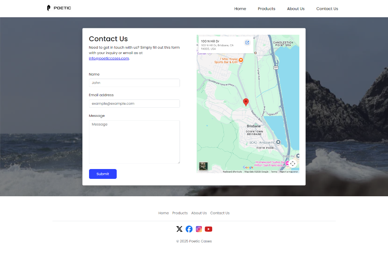Click the Highway 101 shield on map
The height and width of the screenshot is (256, 388).
tap(276, 68)
